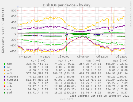Viewport: 133px width, 102px height.
Task: Click the nvme0n1 dark blue swatch
Action: tap(5, 77)
